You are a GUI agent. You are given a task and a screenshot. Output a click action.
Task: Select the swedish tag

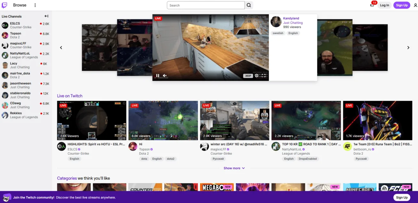point(278,33)
